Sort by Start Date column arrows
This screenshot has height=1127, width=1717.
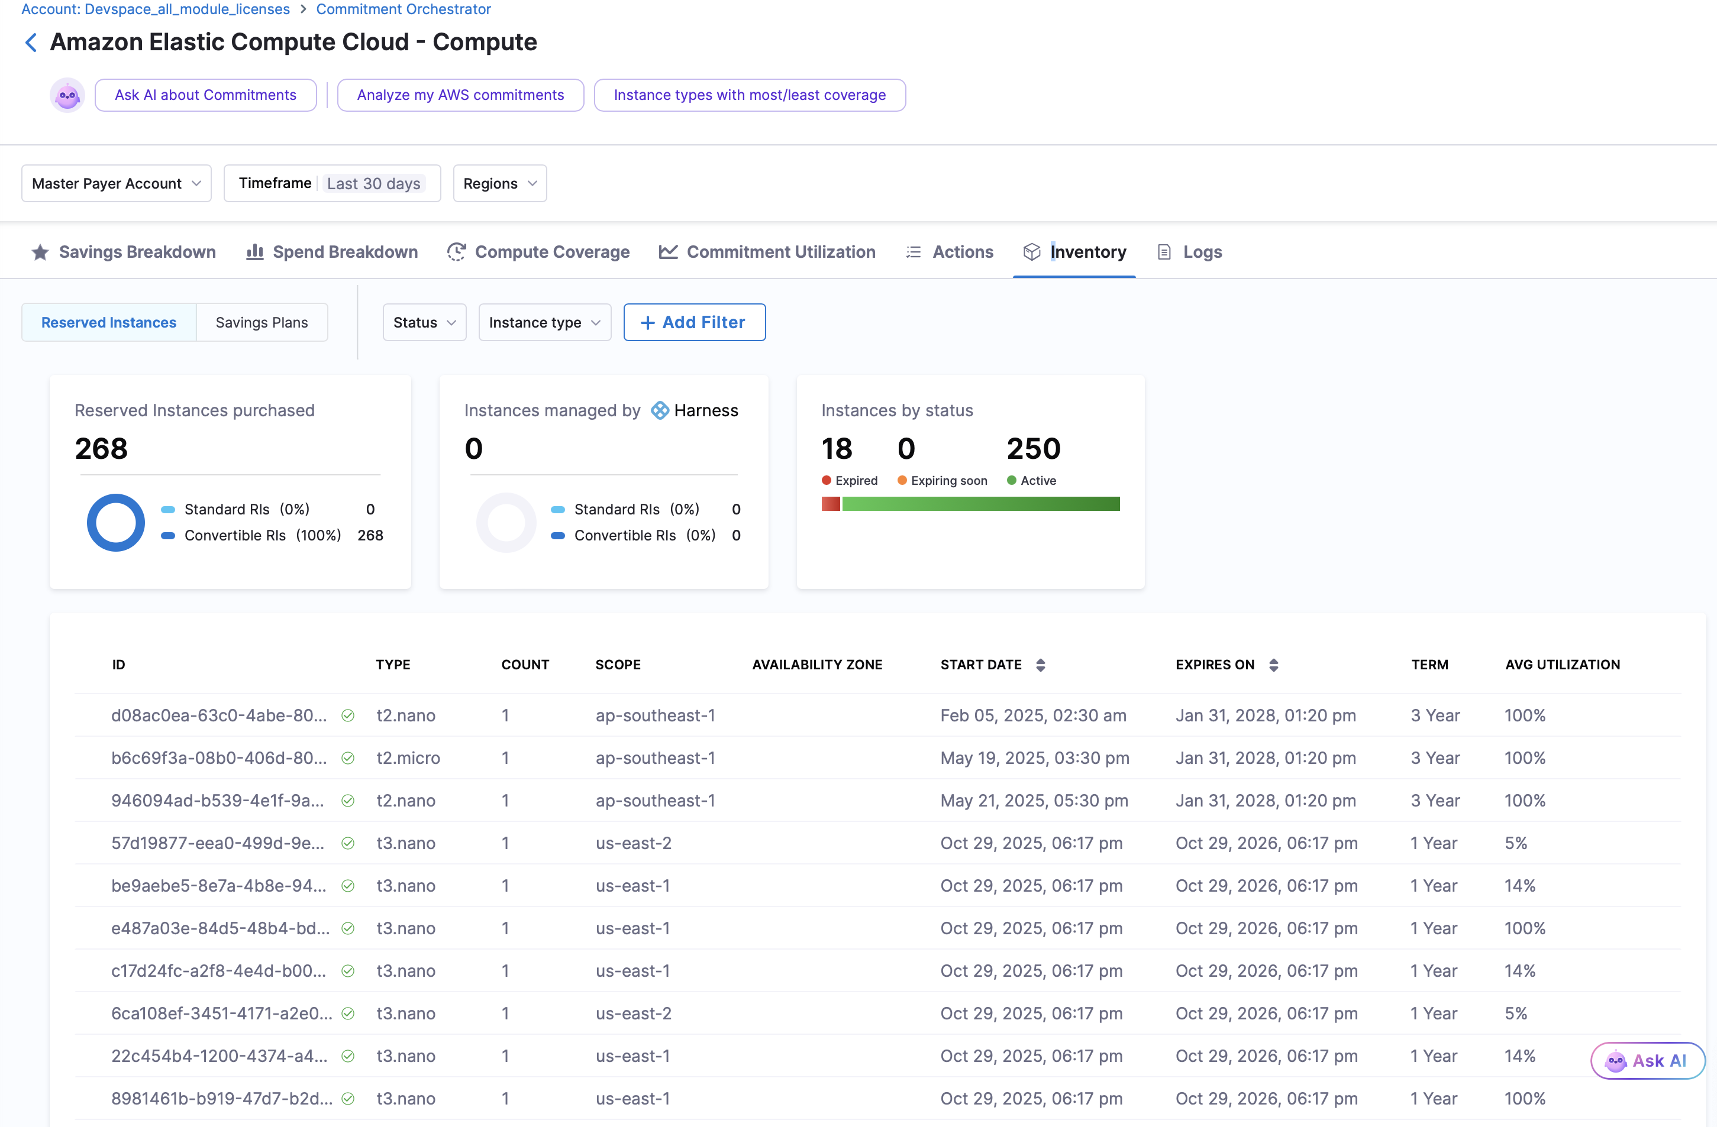[1040, 665]
